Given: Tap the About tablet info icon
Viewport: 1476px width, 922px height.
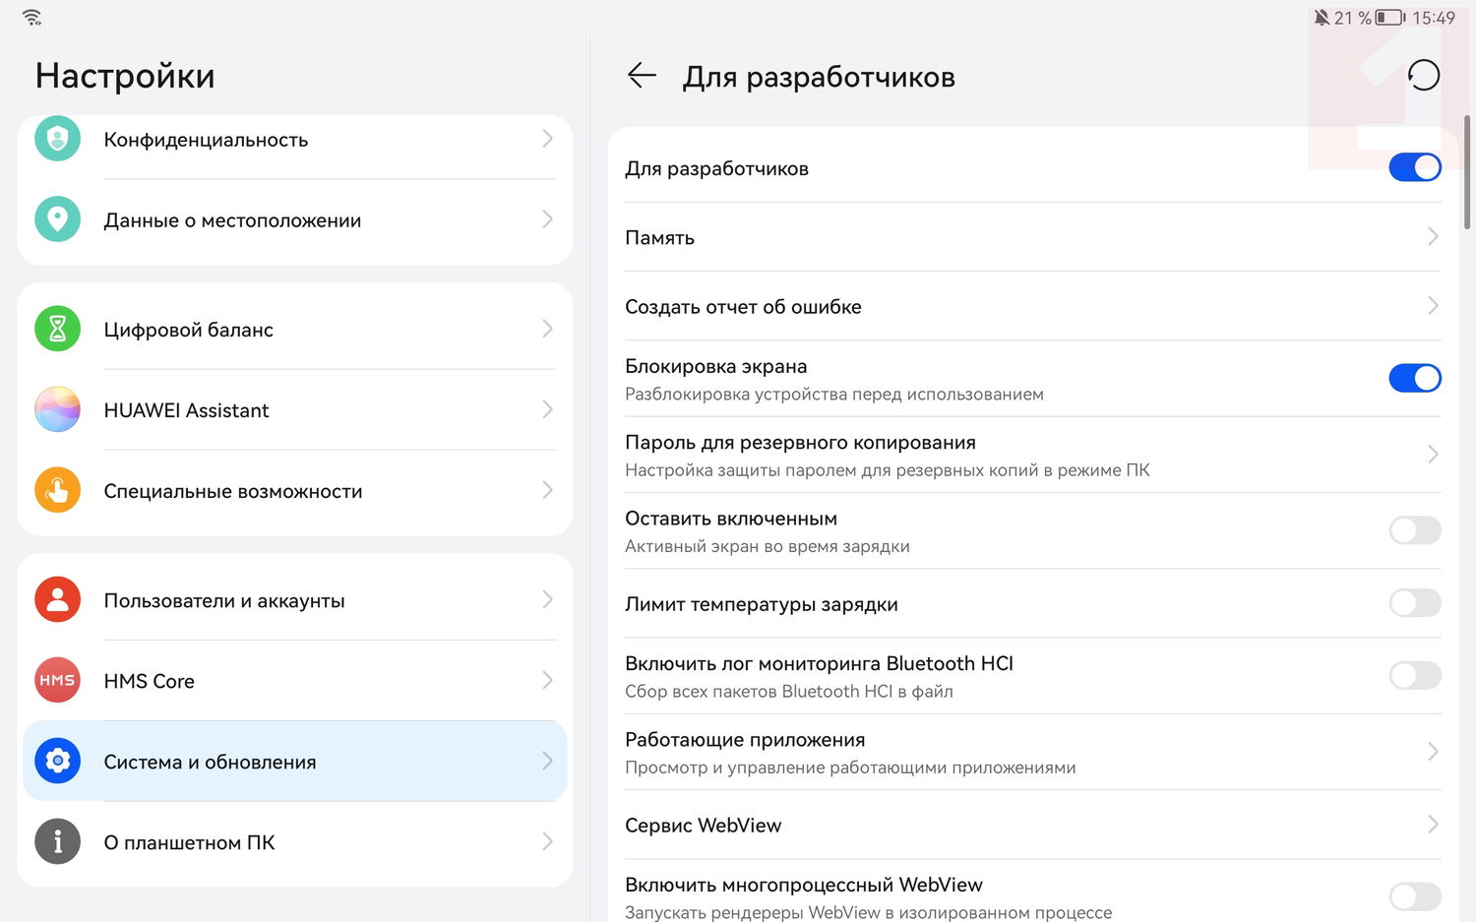Looking at the screenshot, I should pyautogui.click(x=57, y=841).
